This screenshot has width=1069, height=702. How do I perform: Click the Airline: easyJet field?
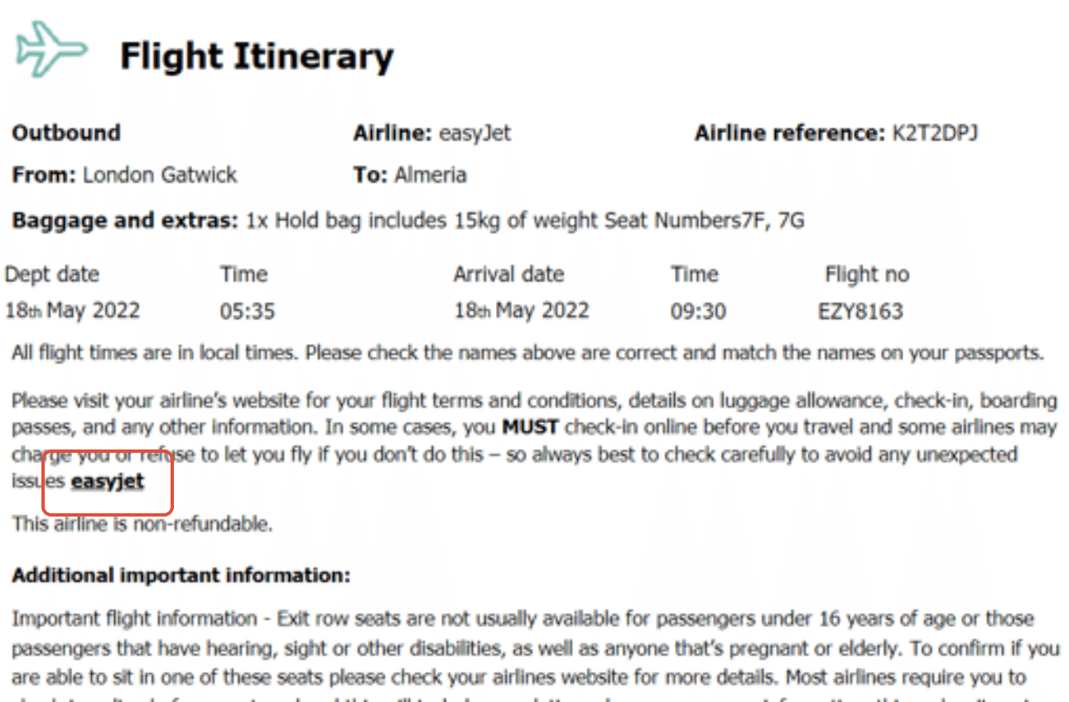click(432, 132)
